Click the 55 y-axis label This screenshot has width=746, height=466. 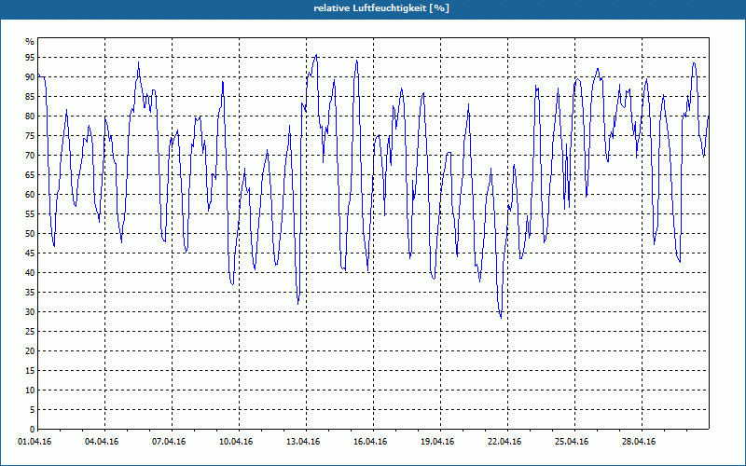[x=30, y=214]
